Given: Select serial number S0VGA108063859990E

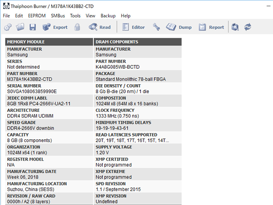Looking at the screenshot, I should coord(32,91).
